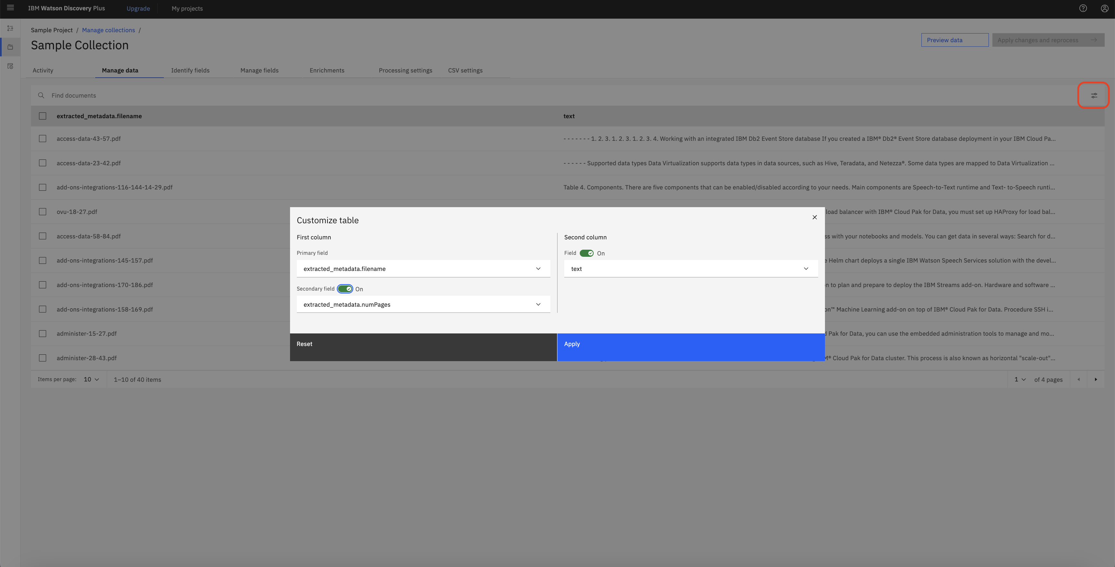Close the Customize table dialog
Screen dimensions: 1115x567
point(815,217)
